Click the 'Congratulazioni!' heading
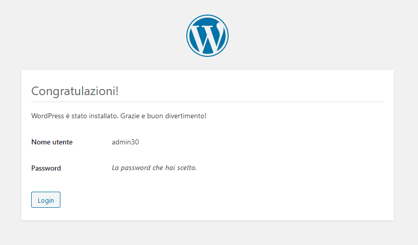Viewport: 418px width, 245px height. (75, 91)
